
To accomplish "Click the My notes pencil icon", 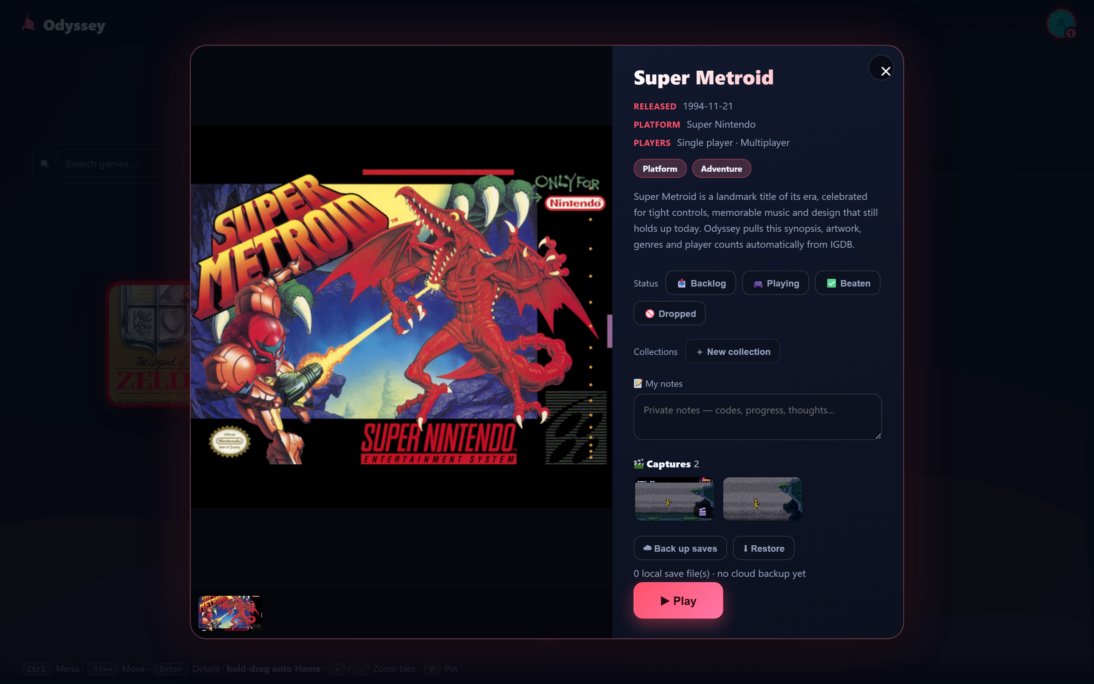I will tap(638, 384).
